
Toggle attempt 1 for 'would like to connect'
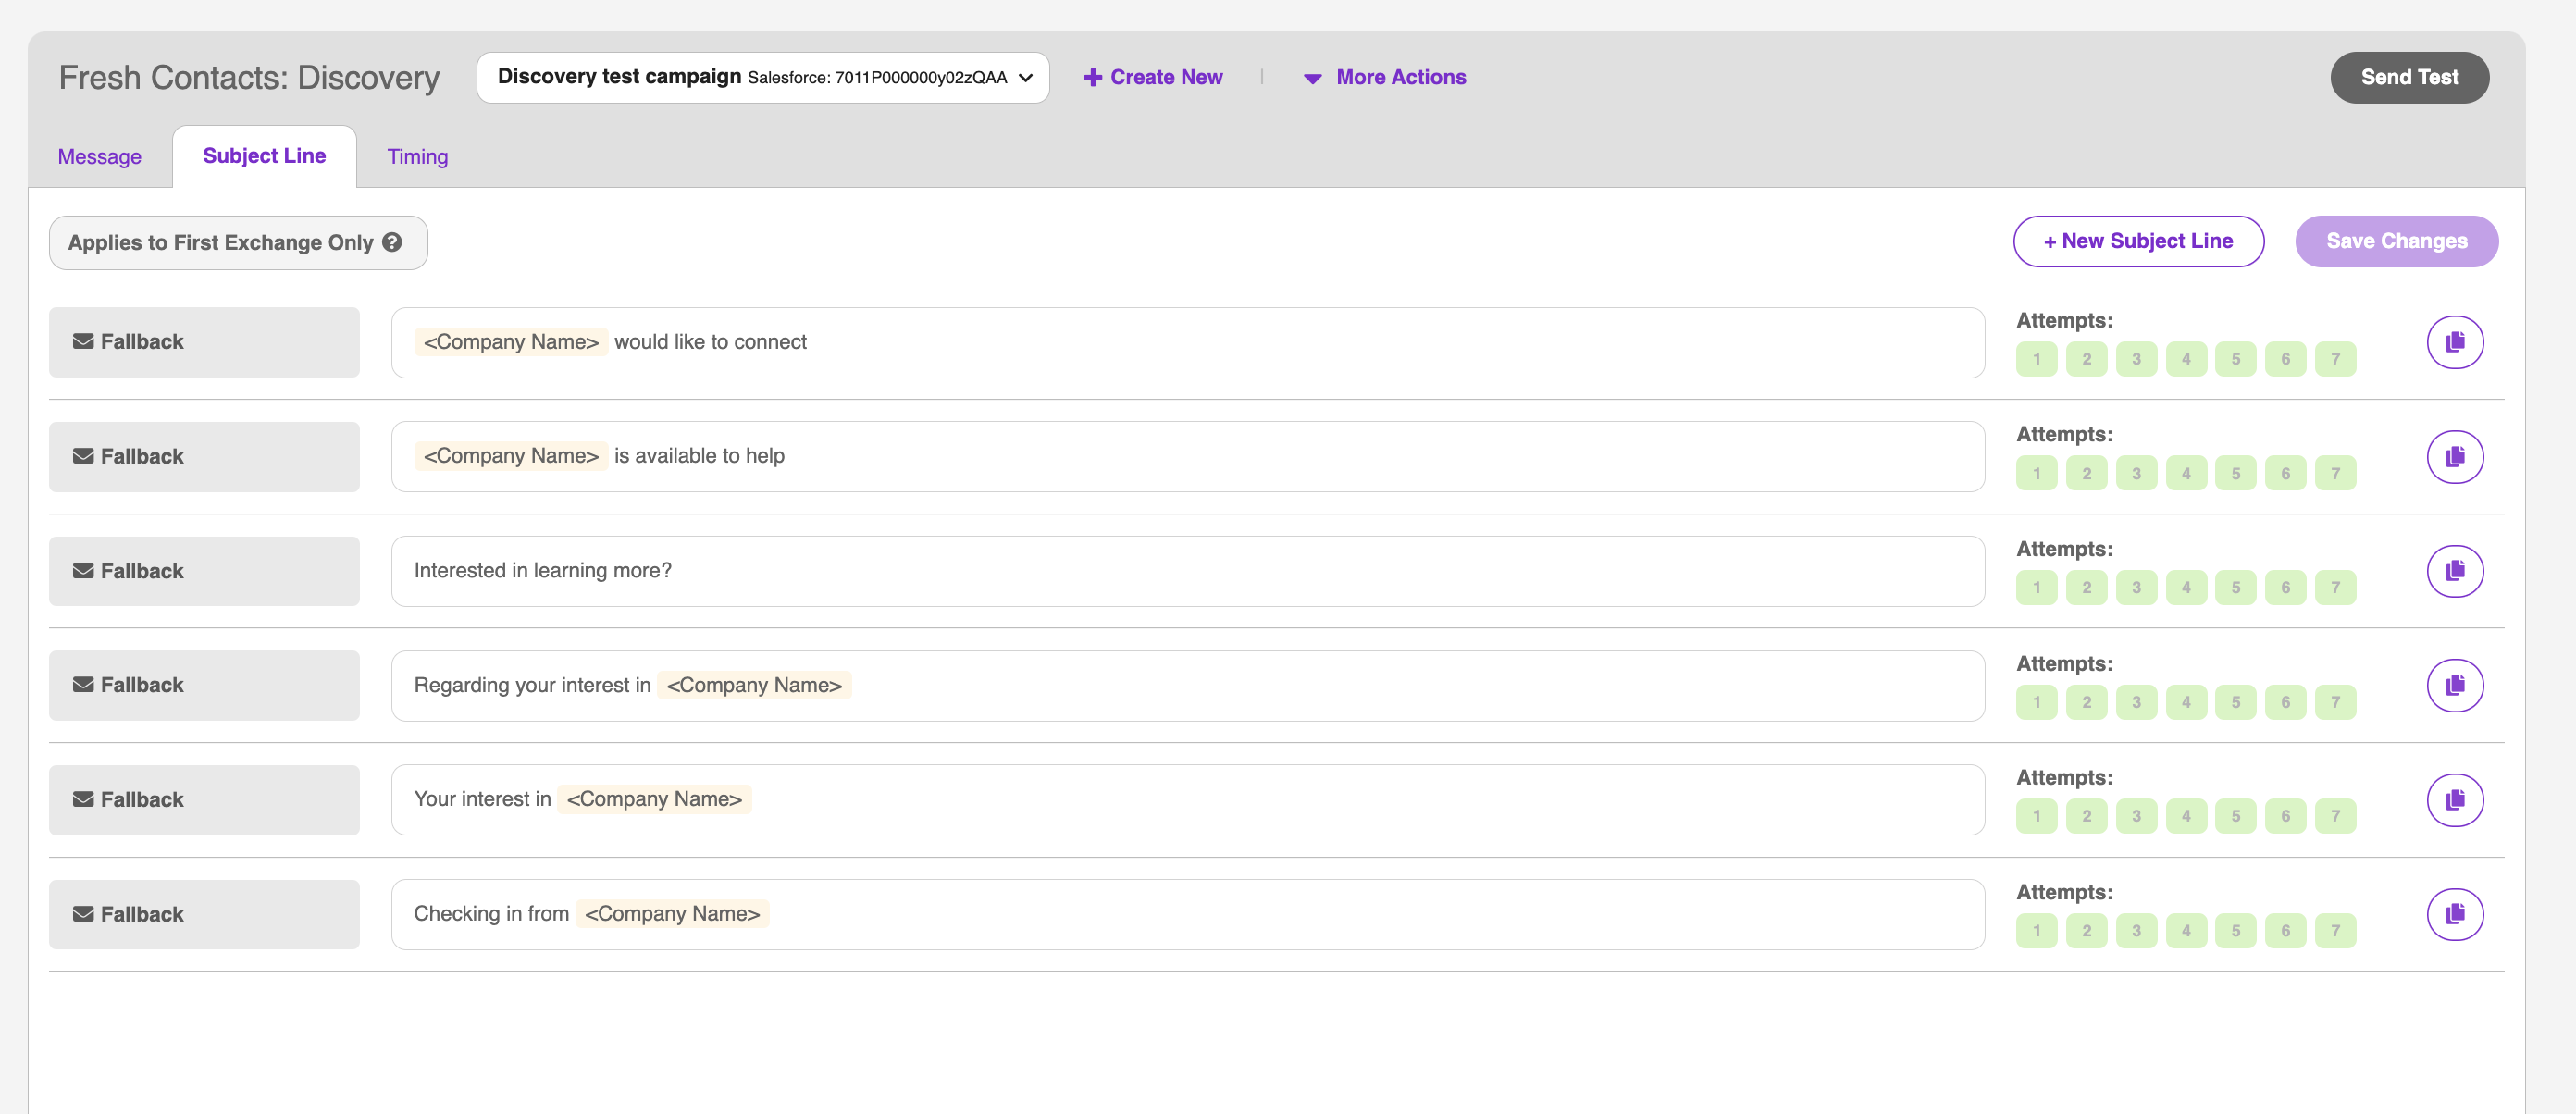click(x=2036, y=359)
